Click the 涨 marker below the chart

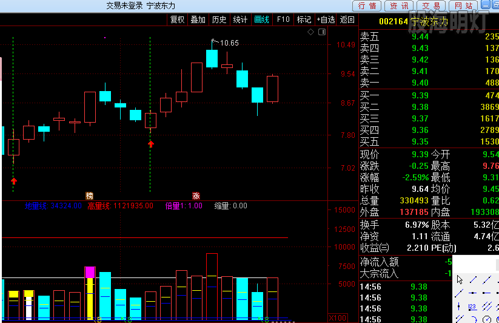click(x=196, y=195)
